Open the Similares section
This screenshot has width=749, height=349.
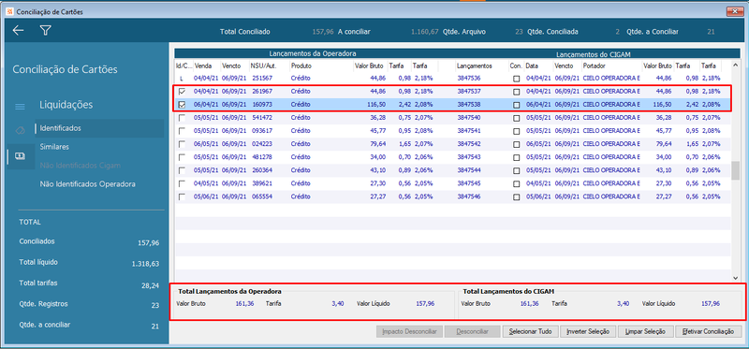pyautogui.click(x=54, y=147)
